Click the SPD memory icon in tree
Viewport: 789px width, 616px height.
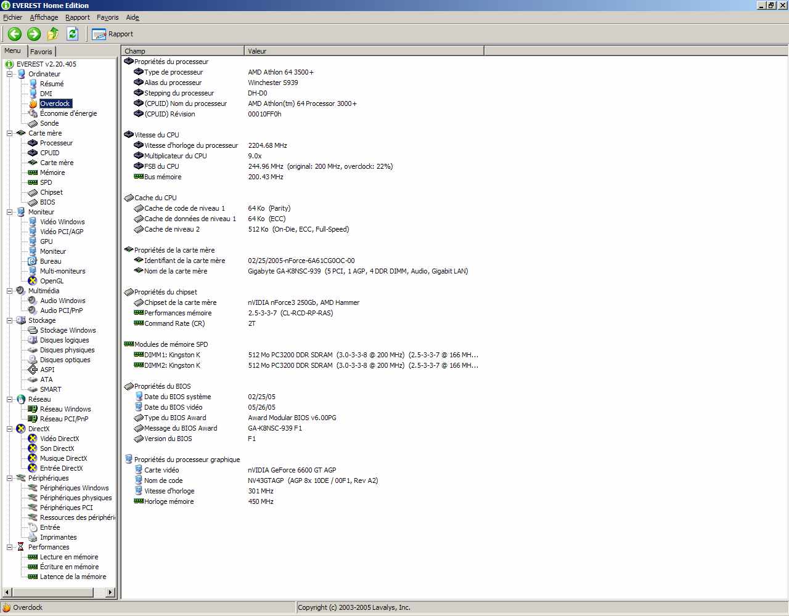point(33,182)
